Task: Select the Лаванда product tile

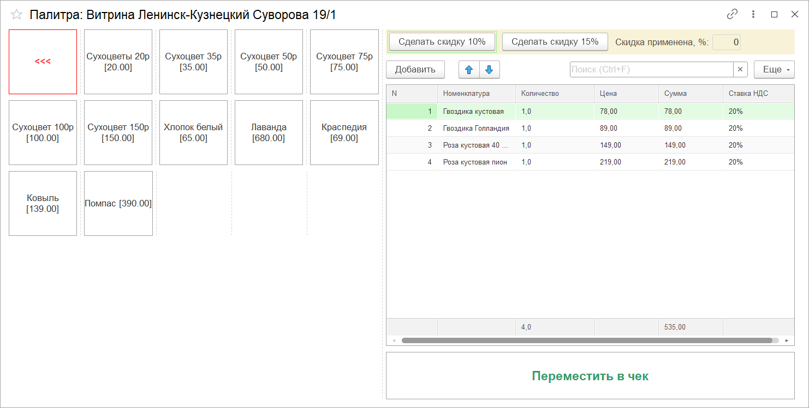Action: pos(269,132)
